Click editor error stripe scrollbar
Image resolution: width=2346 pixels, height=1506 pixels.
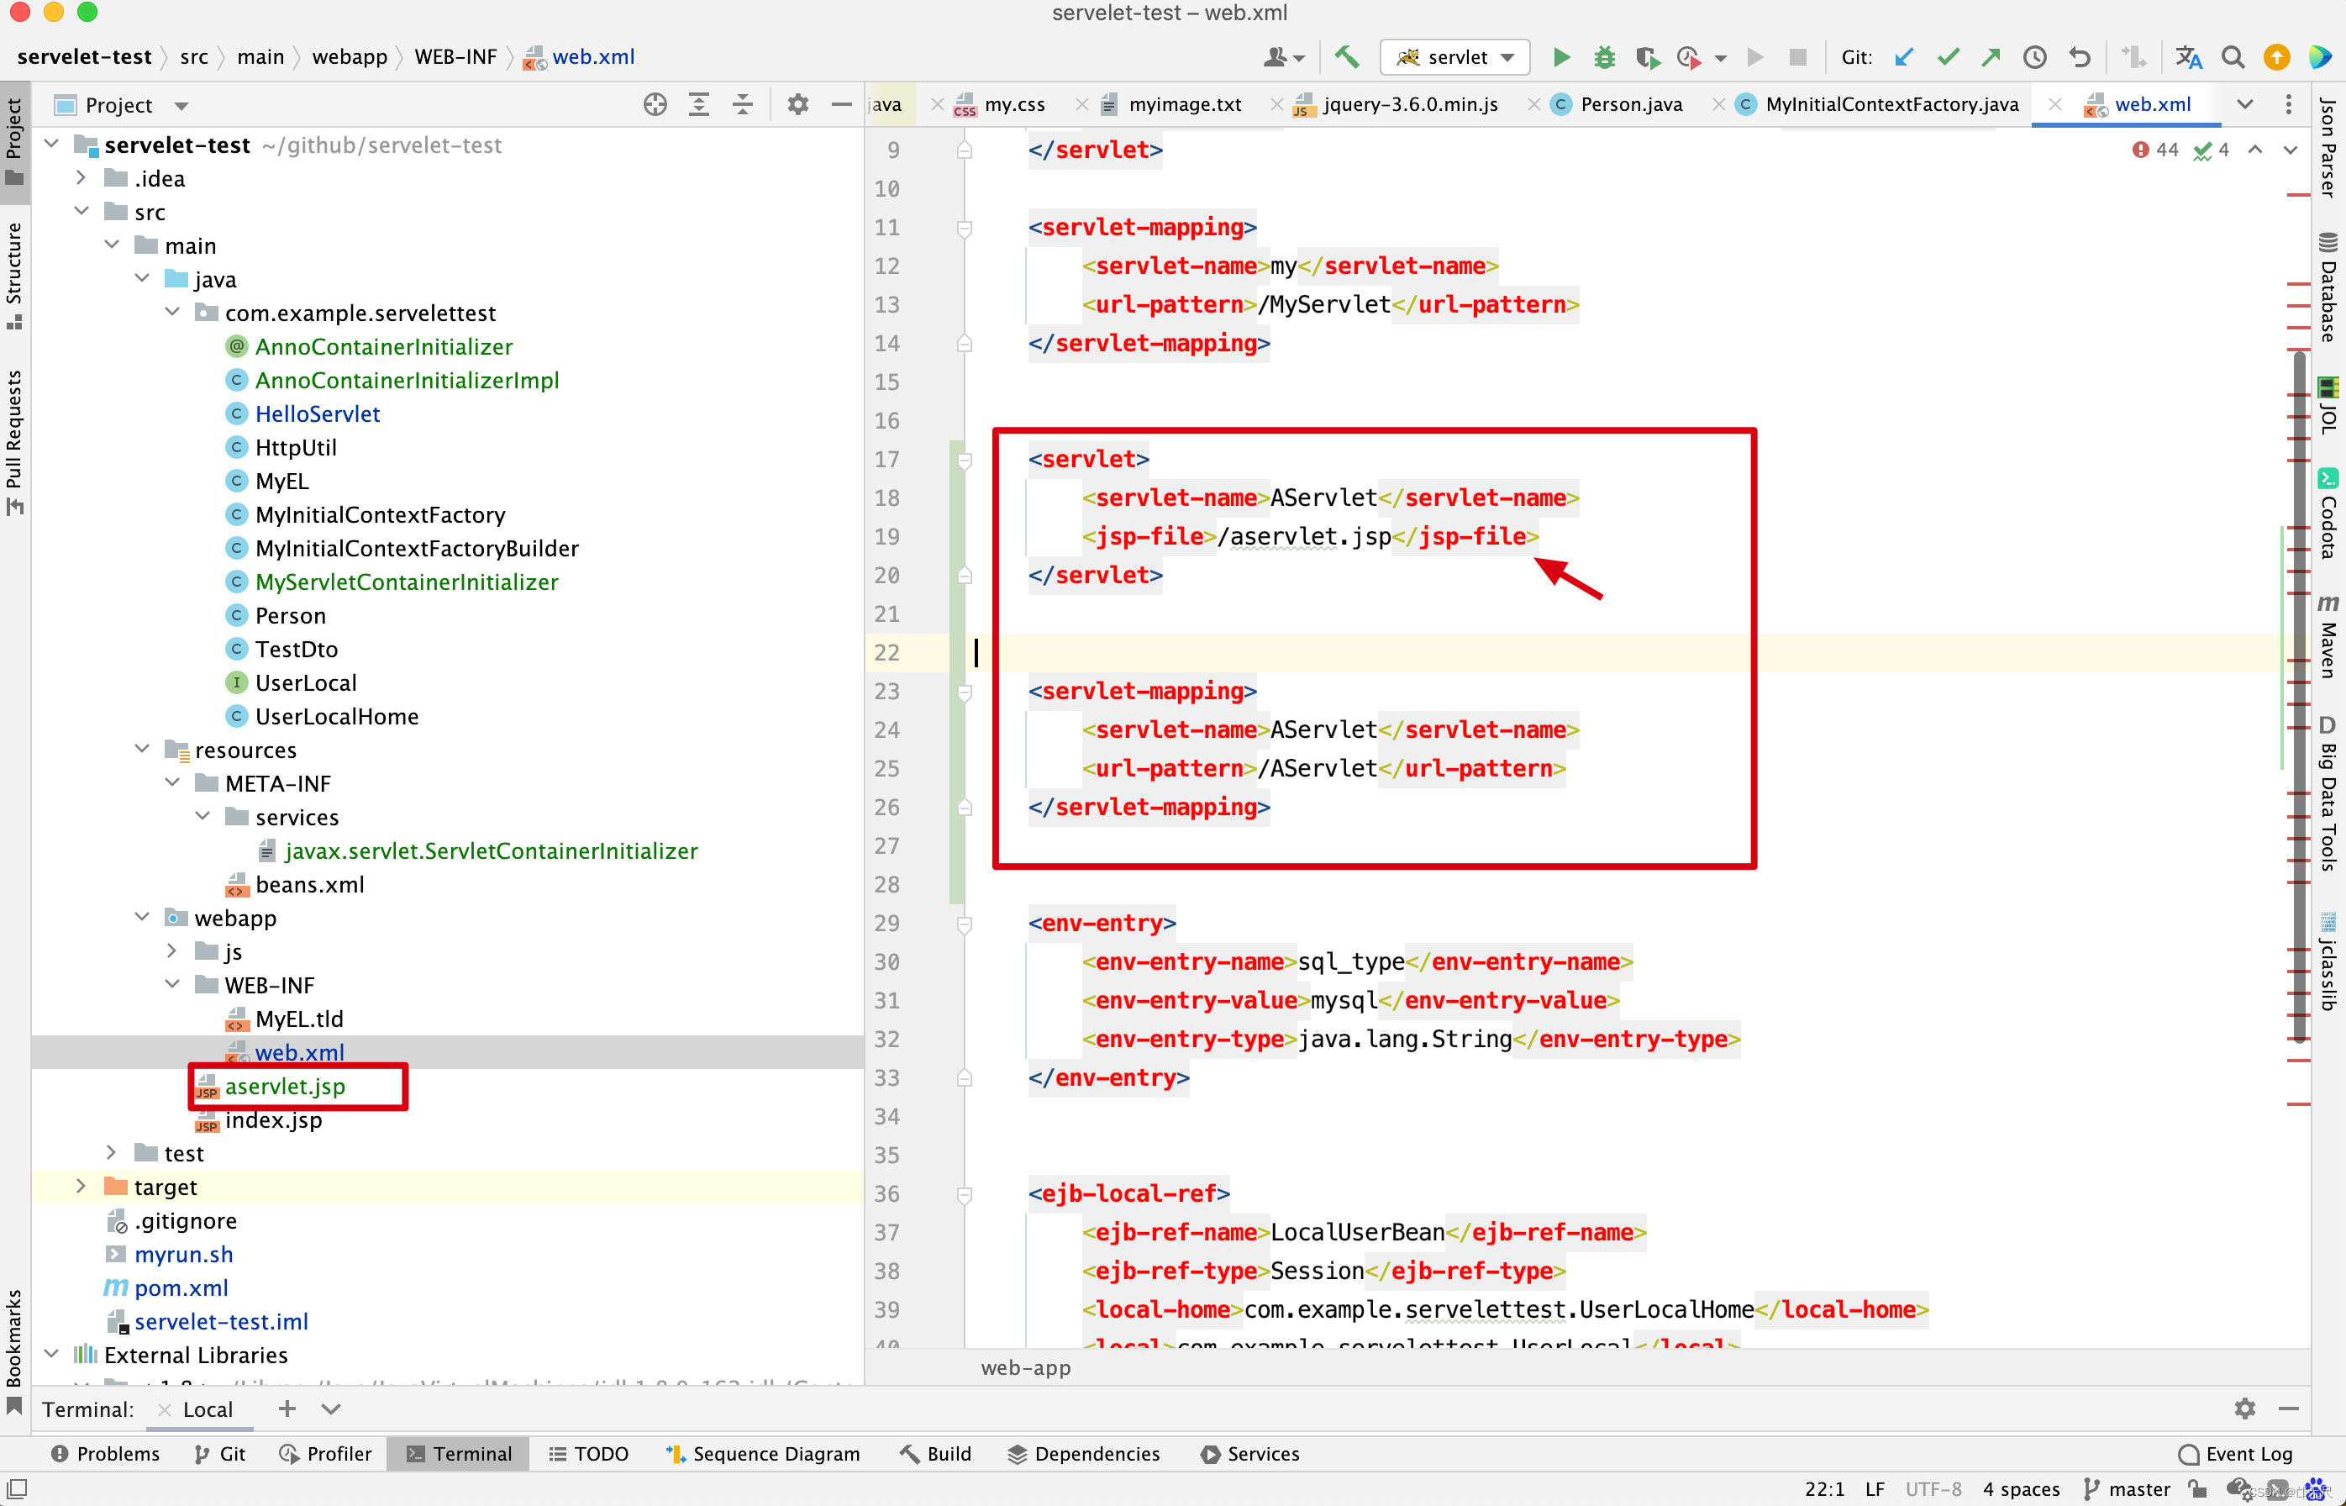coord(2299,685)
